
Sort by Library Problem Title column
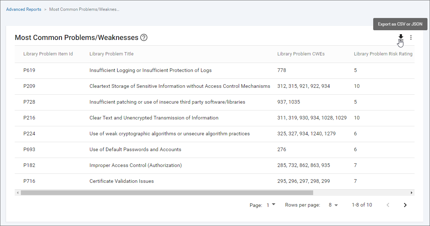pos(111,54)
